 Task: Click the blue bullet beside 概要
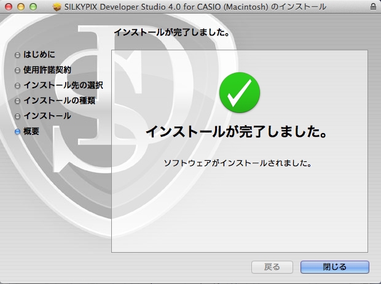pyautogui.click(x=17, y=131)
